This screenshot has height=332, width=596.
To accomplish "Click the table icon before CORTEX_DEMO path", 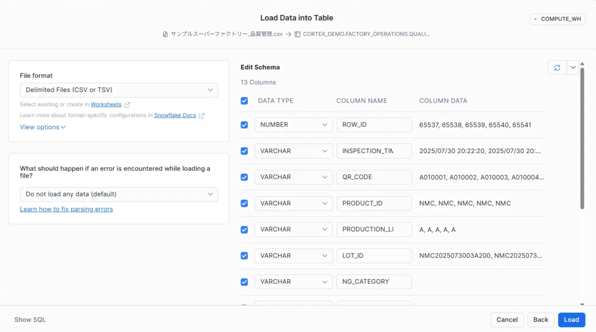I will tap(297, 34).
